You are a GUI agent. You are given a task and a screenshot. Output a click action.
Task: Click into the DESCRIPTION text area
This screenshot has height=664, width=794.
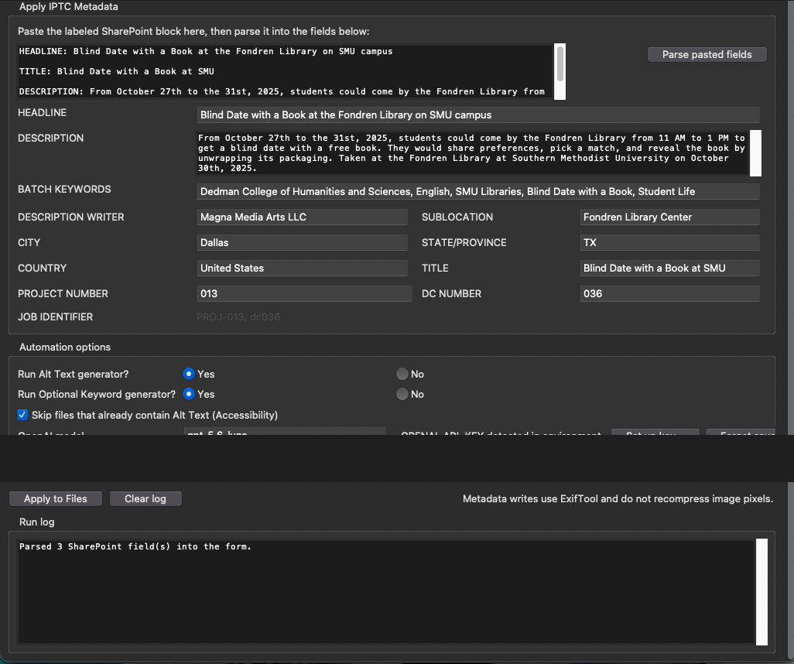click(472, 153)
